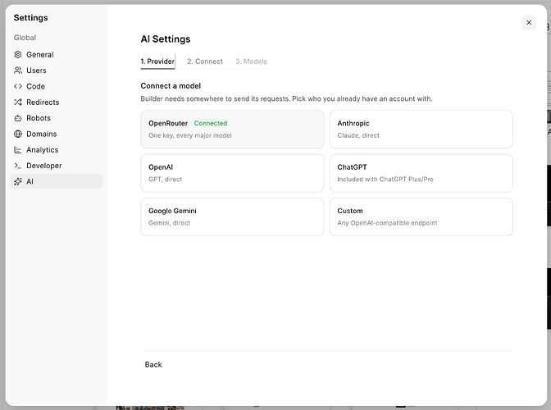Select the AI sidebar item
This screenshot has height=410, width=551.
coord(57,181)
